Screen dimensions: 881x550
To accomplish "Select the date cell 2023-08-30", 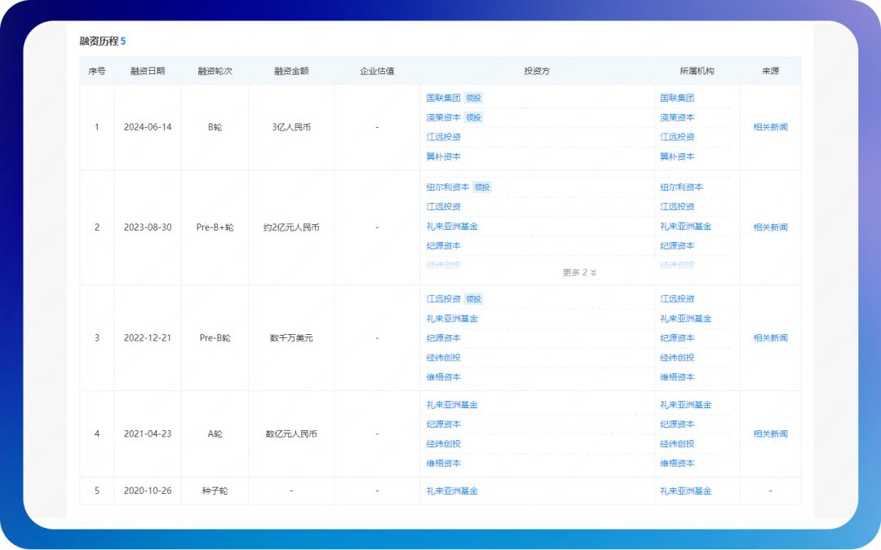I will pyautogui.click(x=148, y=227).
